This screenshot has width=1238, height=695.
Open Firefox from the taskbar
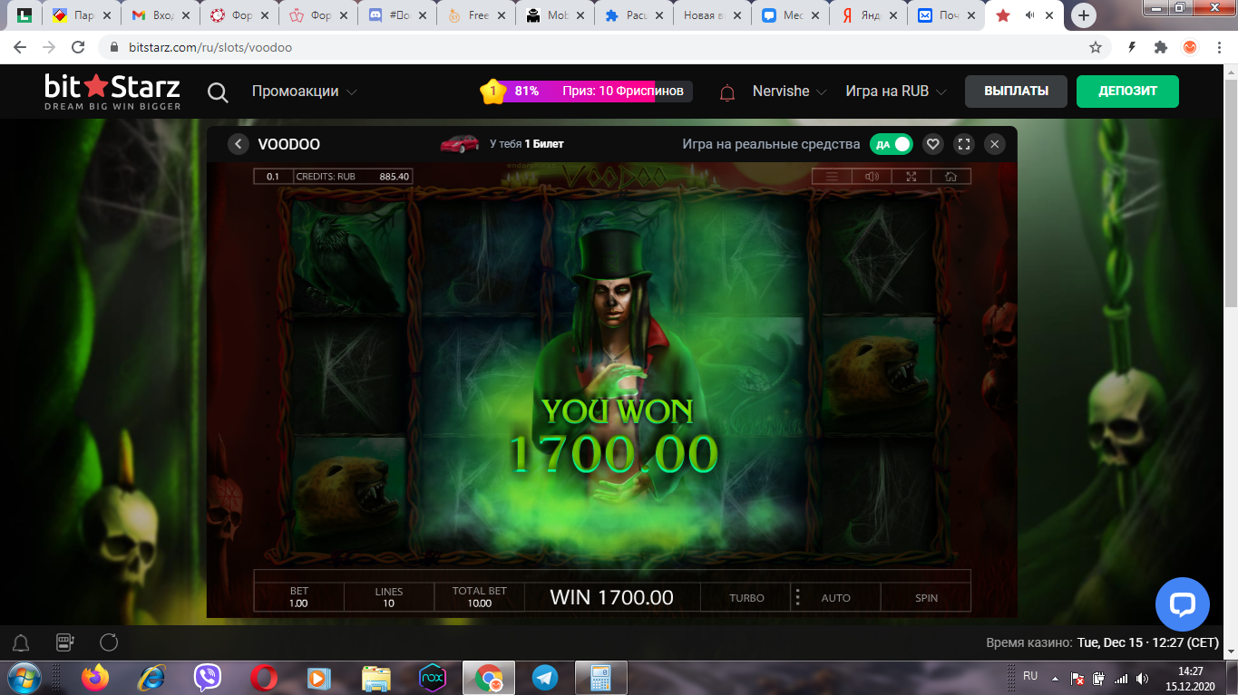(94, 678)
